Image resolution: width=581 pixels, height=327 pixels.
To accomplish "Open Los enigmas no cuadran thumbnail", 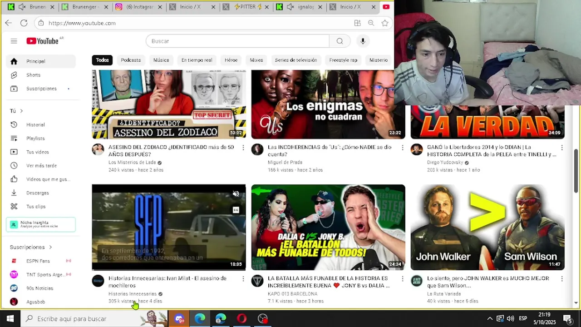I will (x=328, y=104).
